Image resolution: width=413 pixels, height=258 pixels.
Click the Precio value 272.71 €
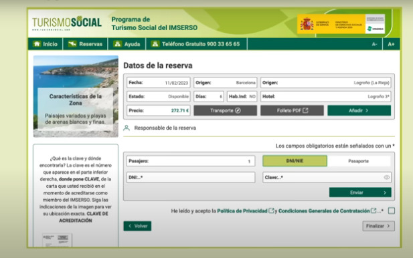tap(180, 110)
